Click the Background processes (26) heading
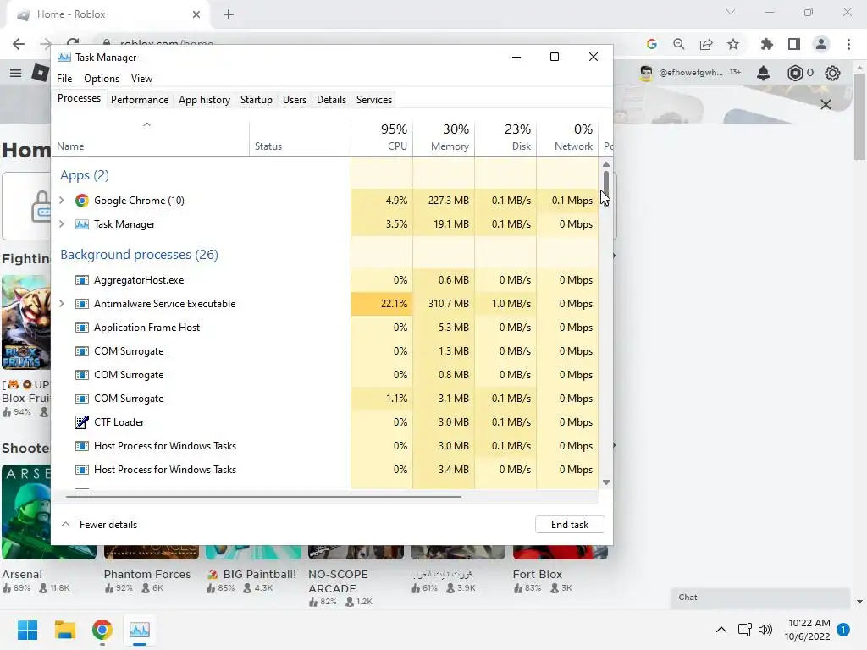 coord(140,255)
